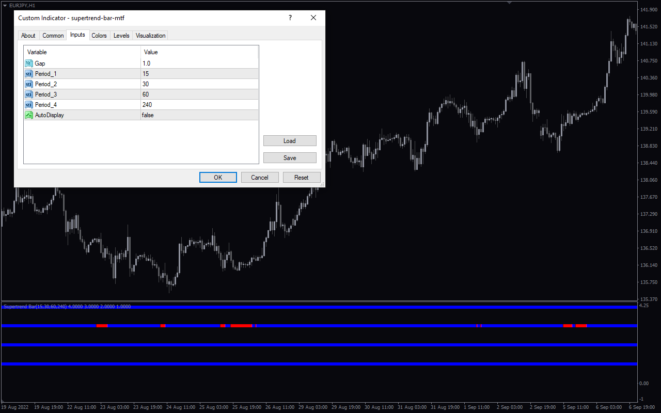Select the Inputs tab
This screenshot has height=413, width=661.
[x=77, y=35]
